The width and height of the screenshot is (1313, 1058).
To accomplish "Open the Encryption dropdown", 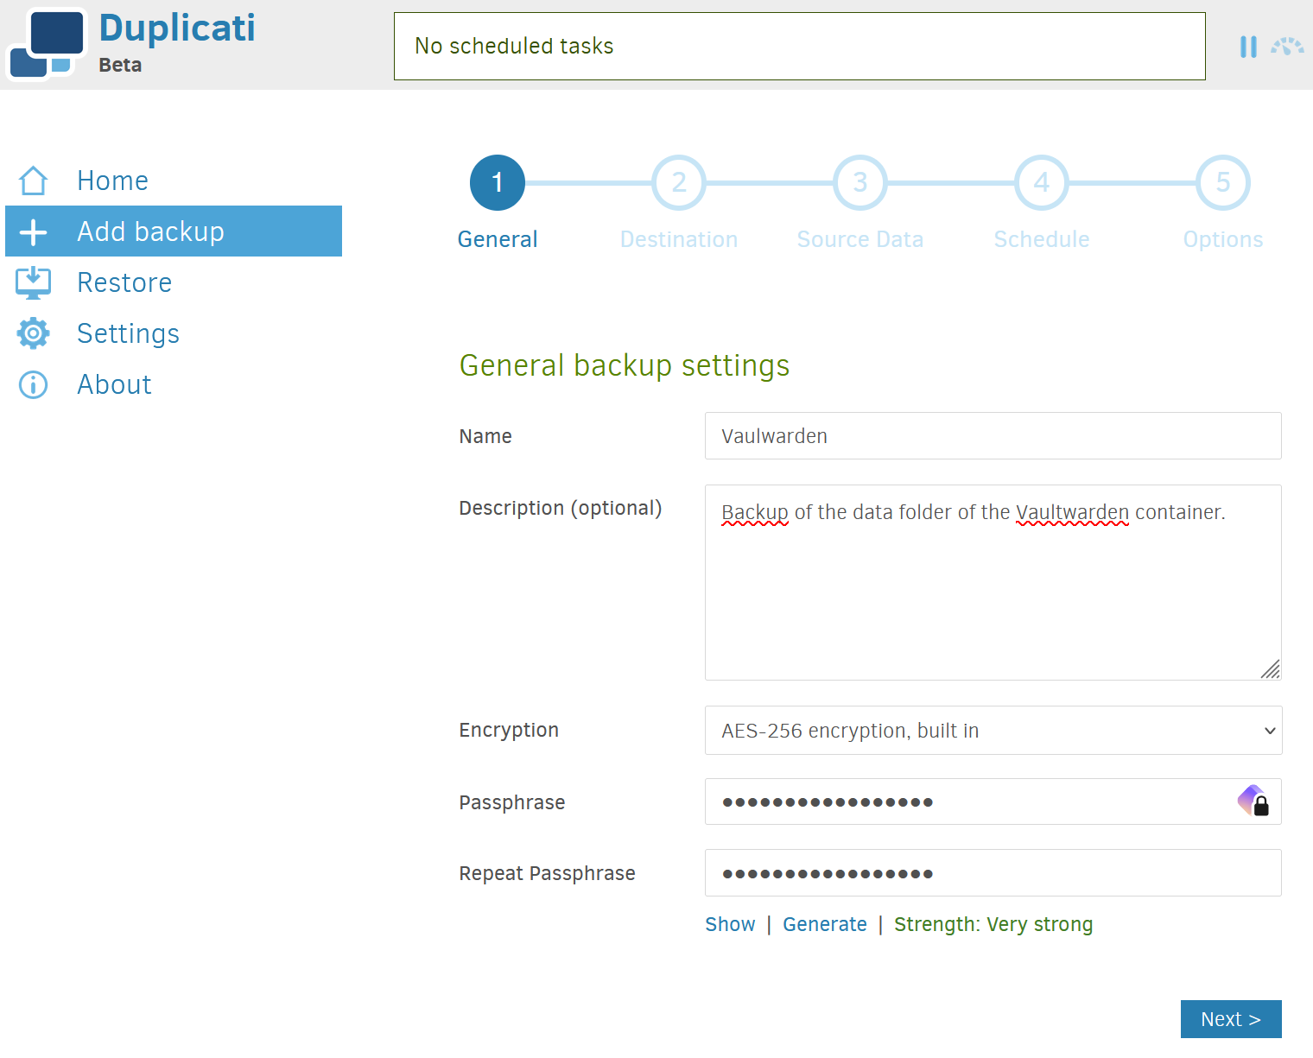I will click(993, 731).
